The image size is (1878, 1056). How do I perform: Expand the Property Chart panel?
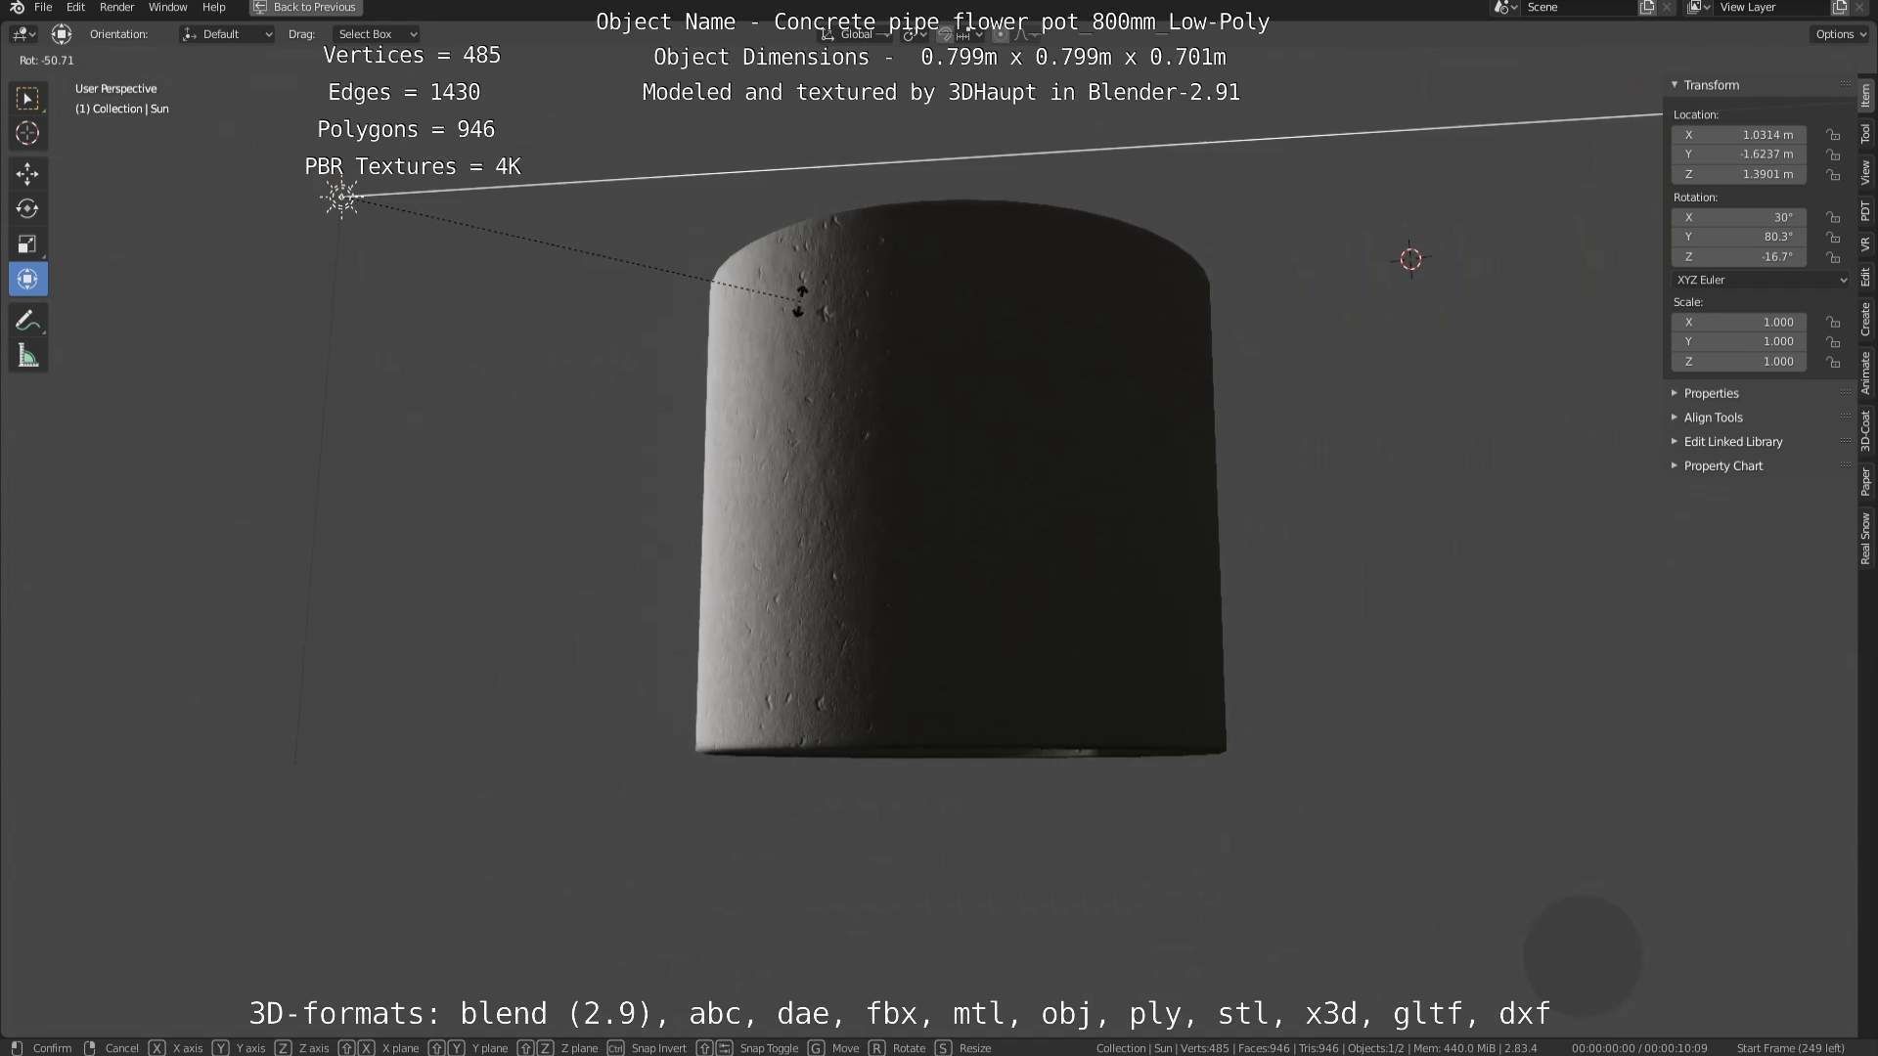point(1722,466)
